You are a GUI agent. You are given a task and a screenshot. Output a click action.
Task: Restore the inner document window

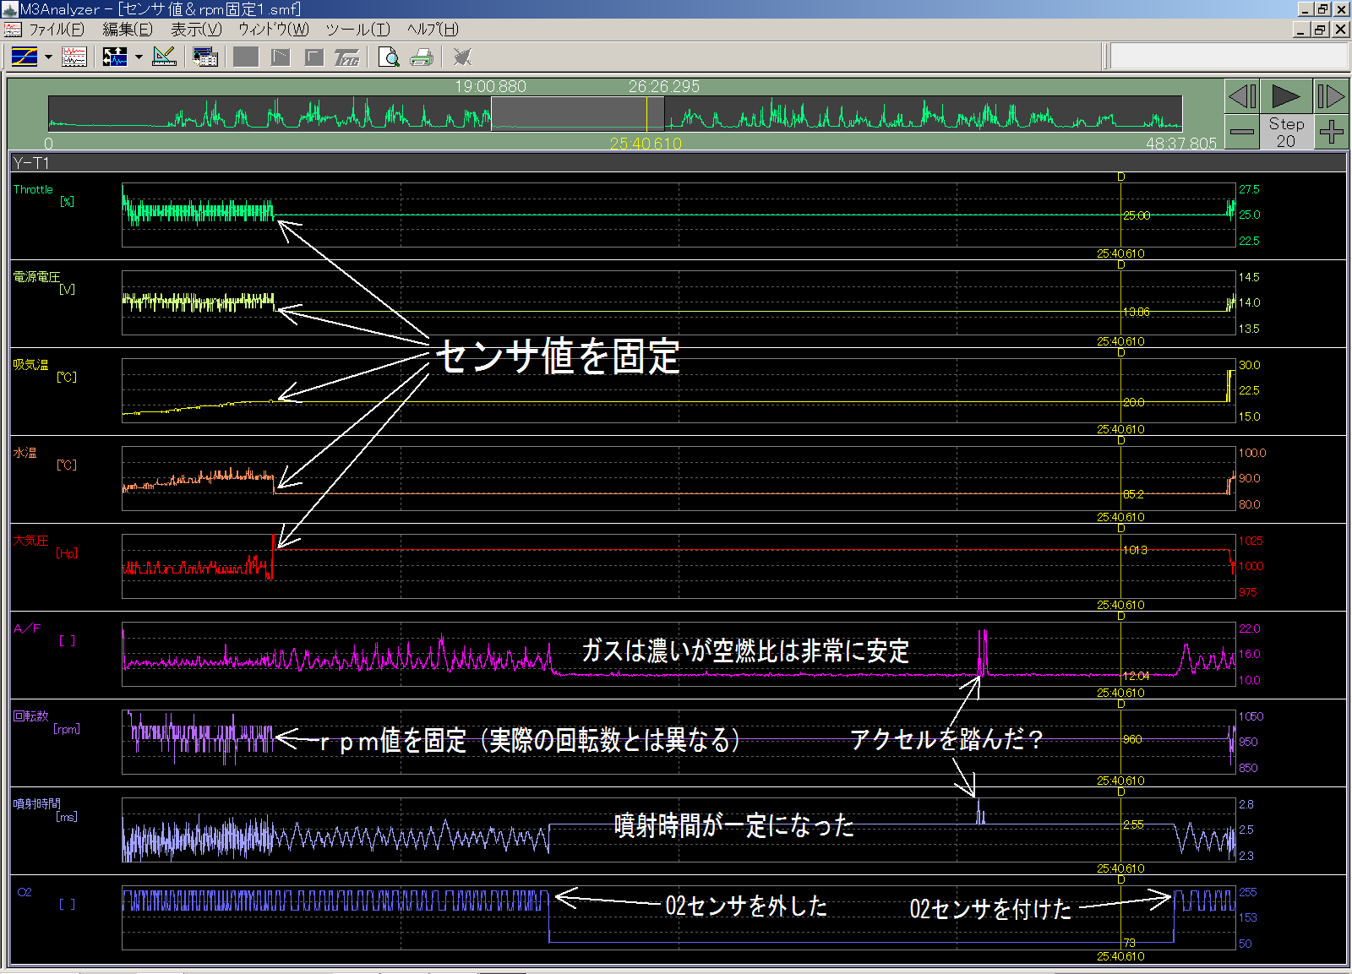tap(1320, 30)
